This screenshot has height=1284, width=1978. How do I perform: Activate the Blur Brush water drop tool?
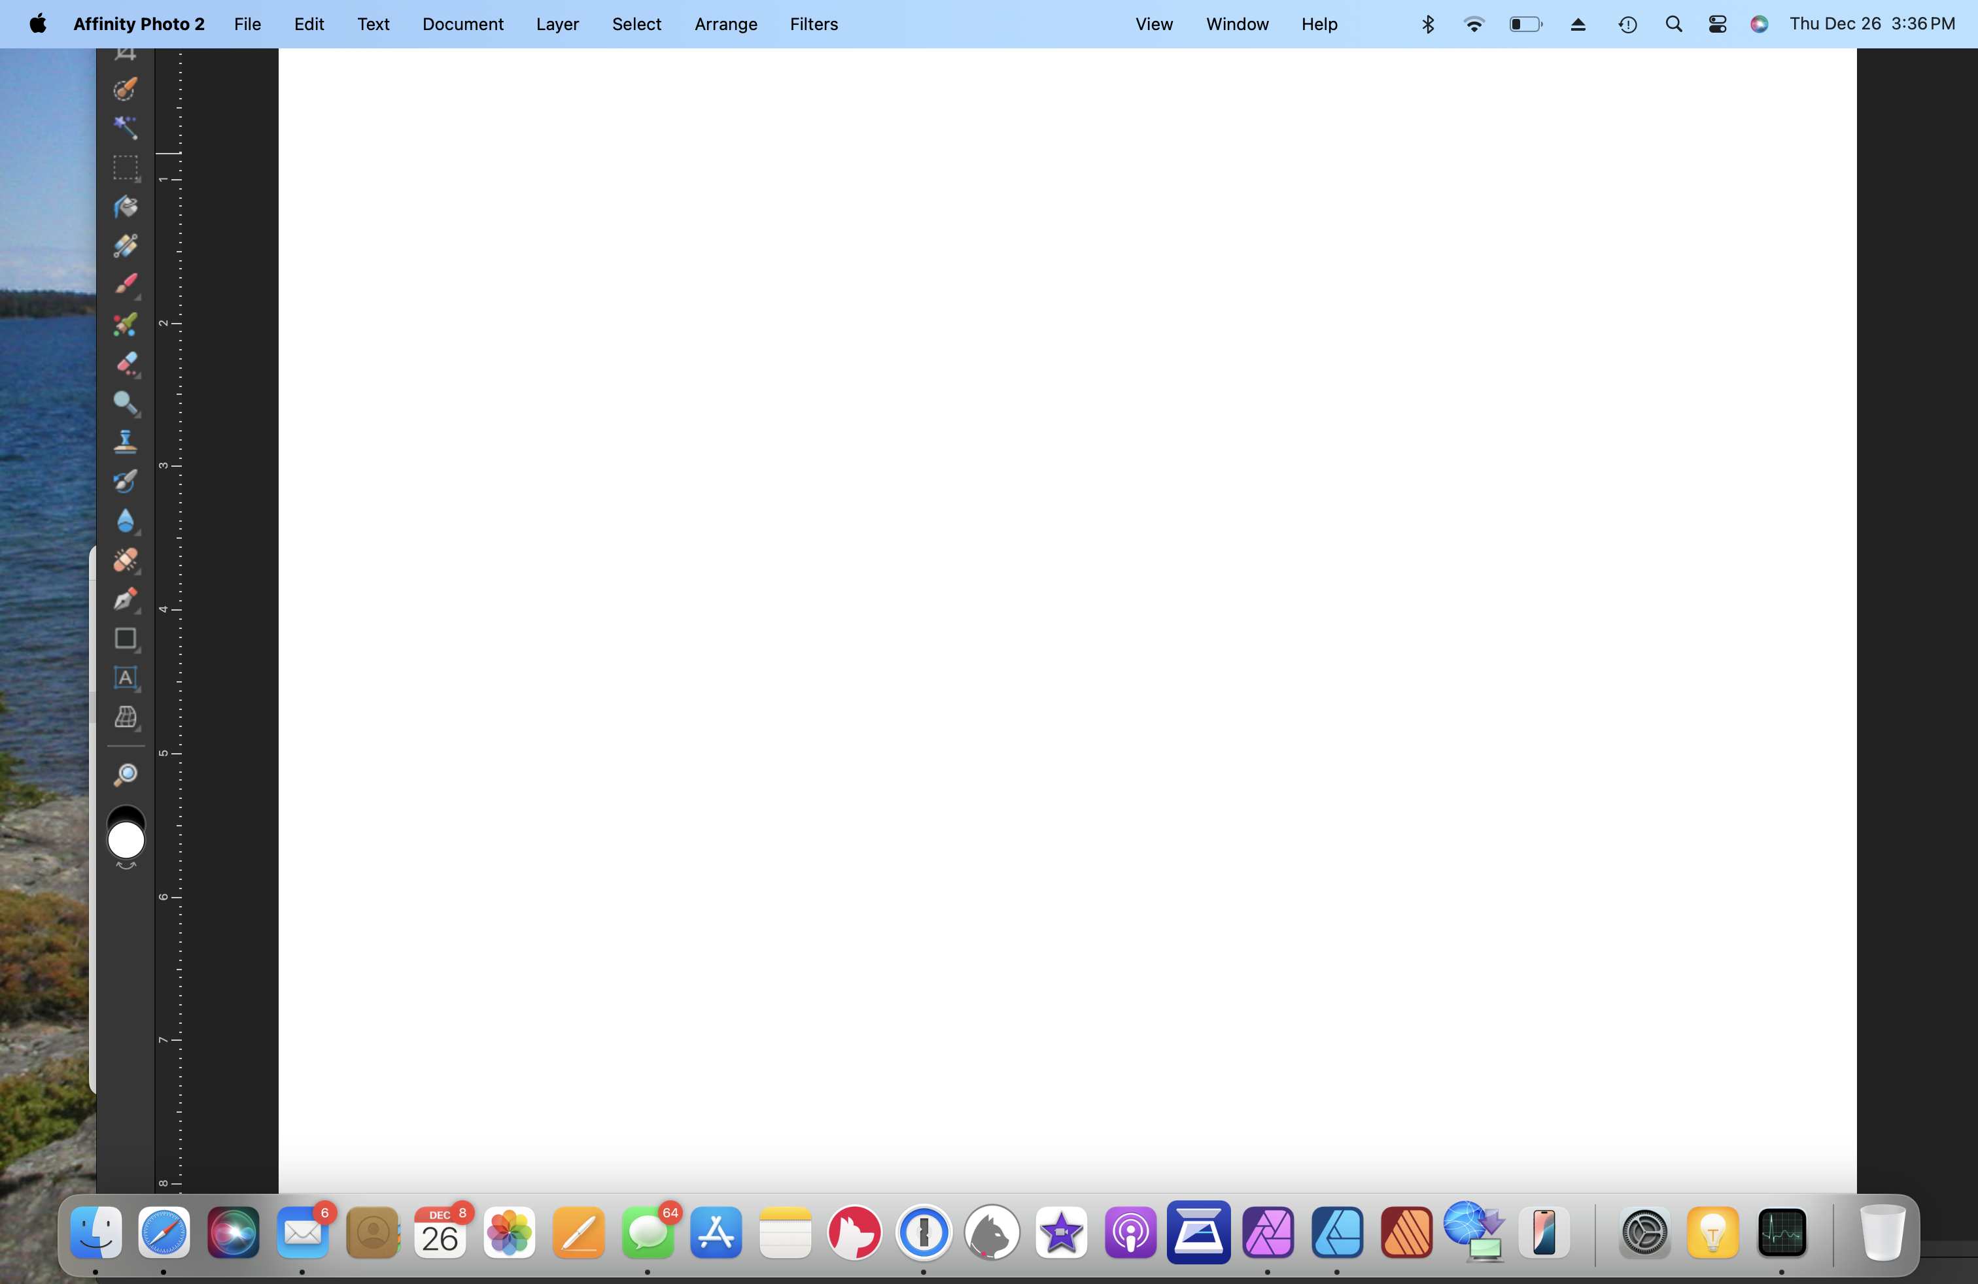125,521
